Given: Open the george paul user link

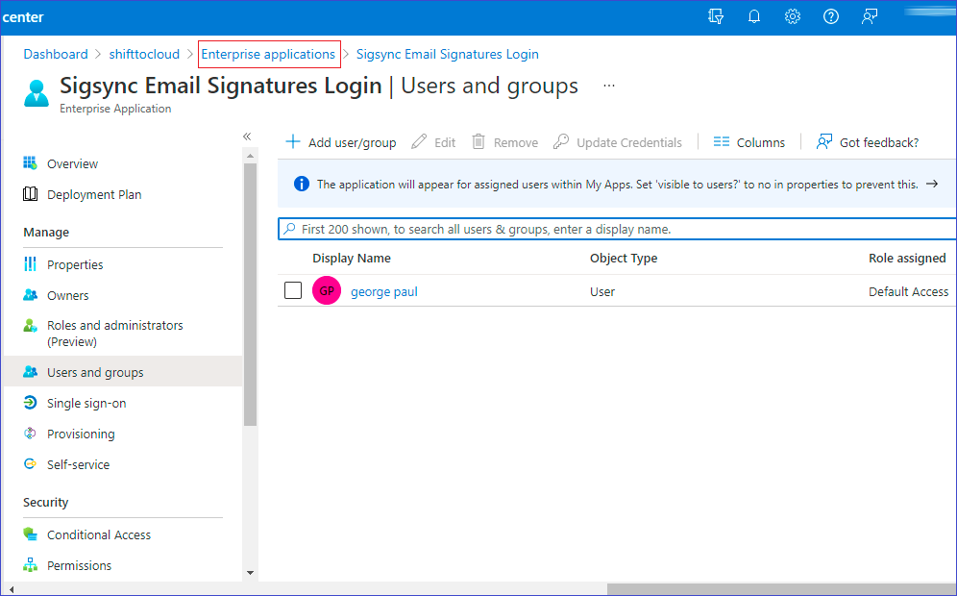Looking at the screenshot, I should [384, 291].
